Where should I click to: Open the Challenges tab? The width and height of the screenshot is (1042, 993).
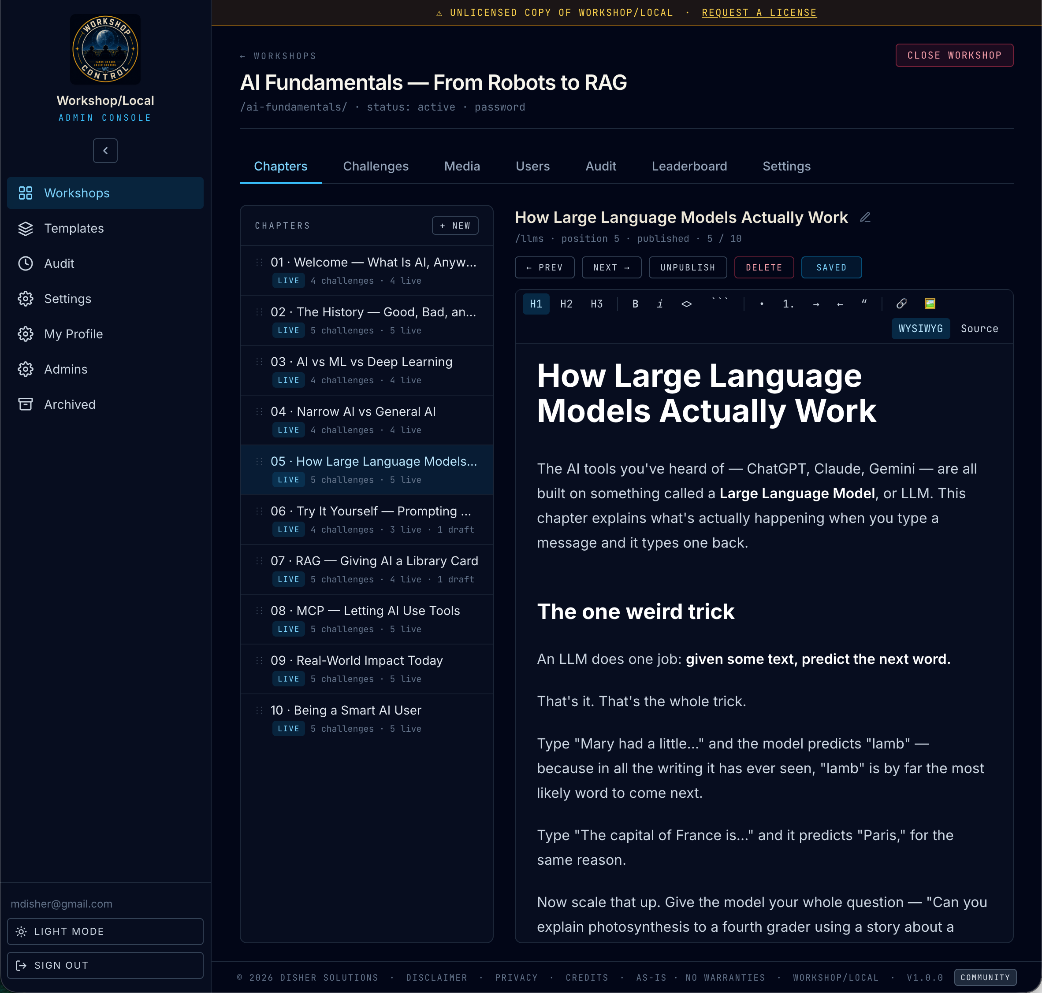376,166
